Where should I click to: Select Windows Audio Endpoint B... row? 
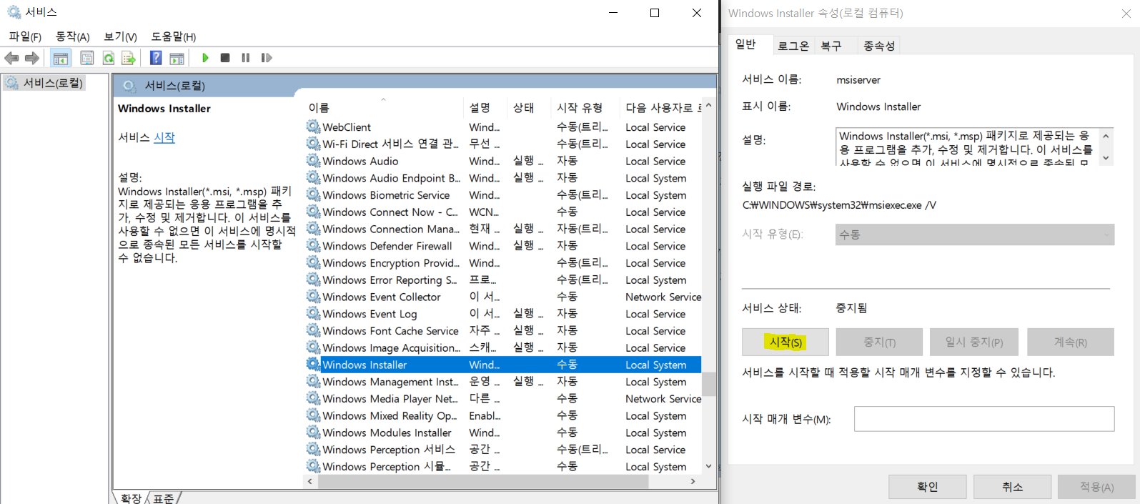pyautogui.click(x=503, y=177)
